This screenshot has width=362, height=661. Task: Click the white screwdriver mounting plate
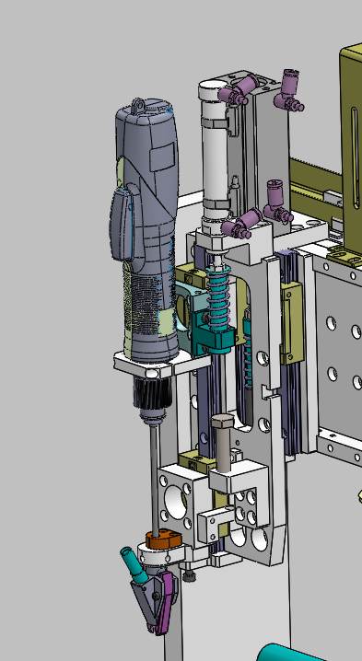[x=162, y=364]
